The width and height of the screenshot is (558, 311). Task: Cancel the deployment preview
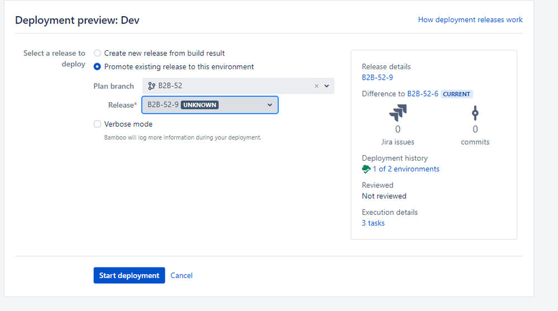(x=182, y=275)
